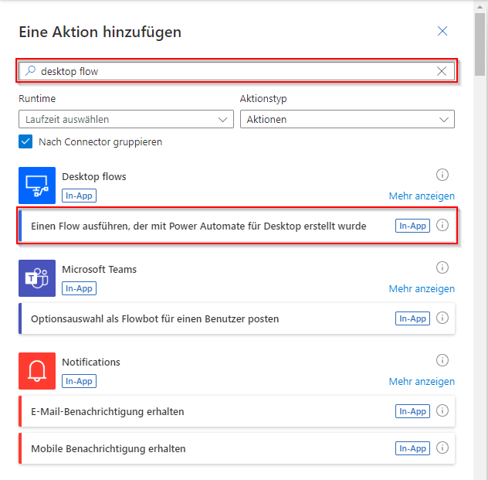This screenshot has height=480, width=488.
Task: Show info for Einen Flow ausführen action
Action: [x=442, y=225]
